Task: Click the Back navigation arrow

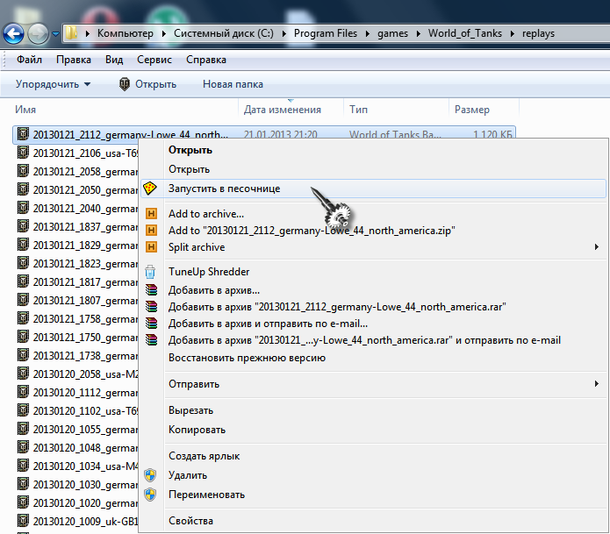Action: [14, 34]
